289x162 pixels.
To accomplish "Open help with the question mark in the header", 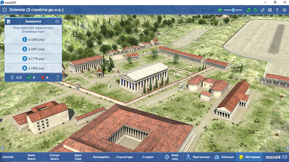I will tap(277, 10).
